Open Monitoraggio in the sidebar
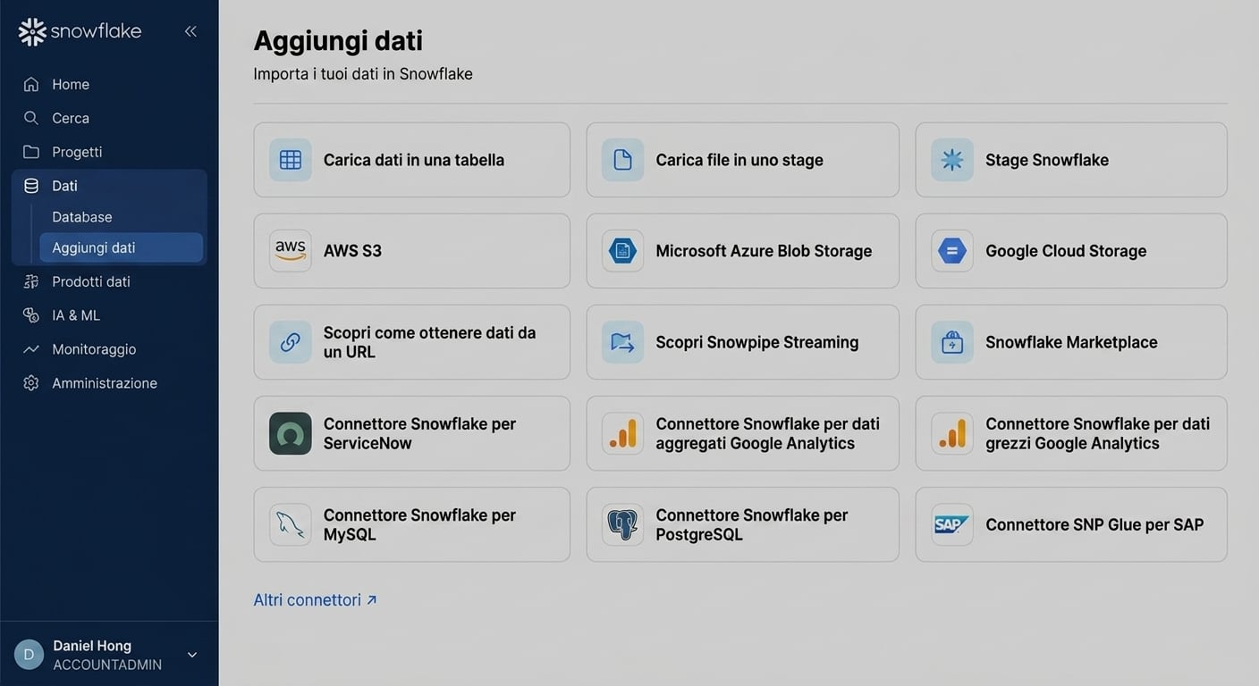The height and width of the screenshot is (686, 1259). [109, 349]
